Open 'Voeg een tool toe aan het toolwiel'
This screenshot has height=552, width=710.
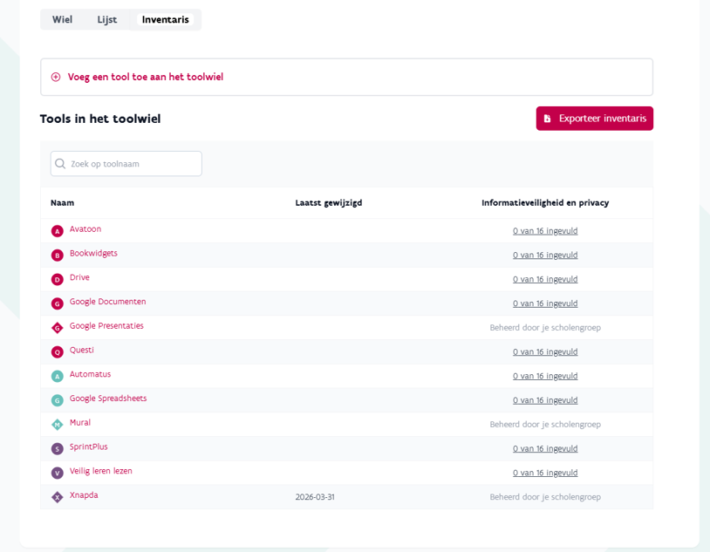146,77
